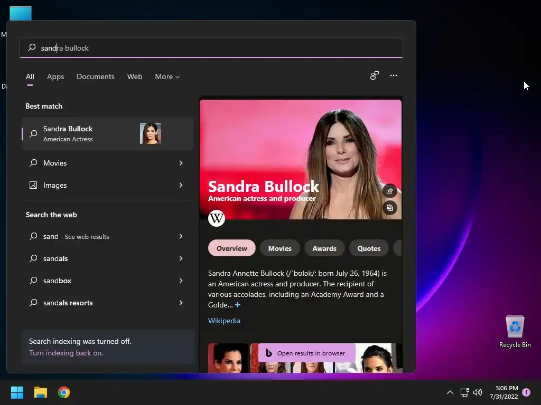Click the volume speaker tray icon
Screen dimensions: 541x405
[478, 392]
